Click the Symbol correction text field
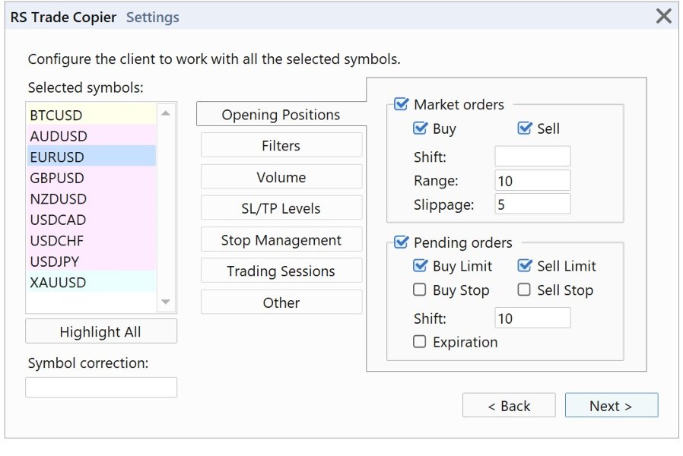 pyautogui.click(x=101, y=388)
